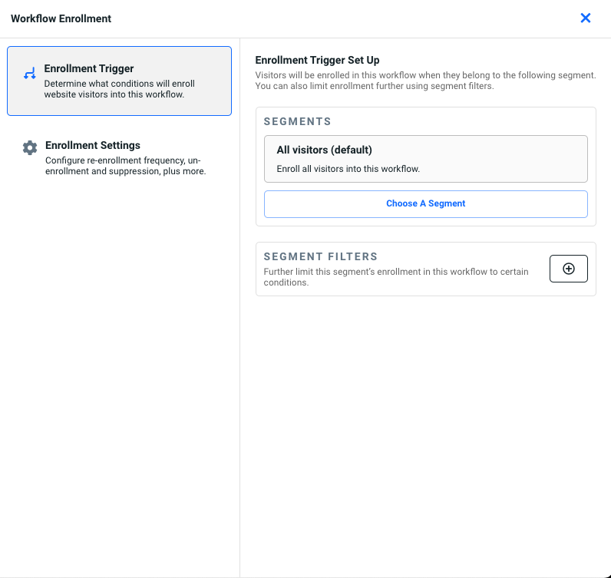Click the Workflow Enrollment dialog title
The image size is (611, 578).
point(61,18)
